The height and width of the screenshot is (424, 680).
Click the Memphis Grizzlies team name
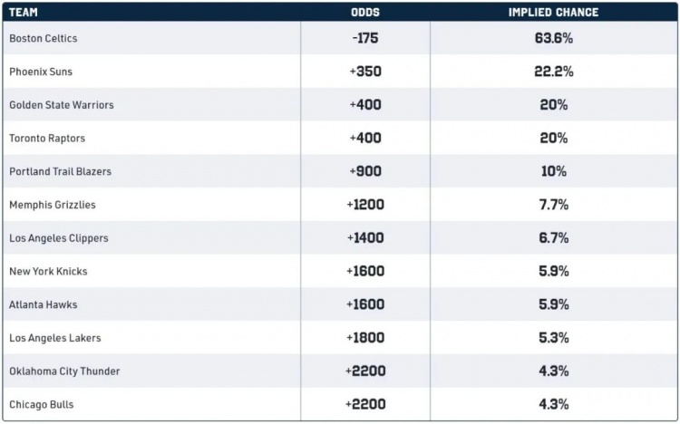53,205
